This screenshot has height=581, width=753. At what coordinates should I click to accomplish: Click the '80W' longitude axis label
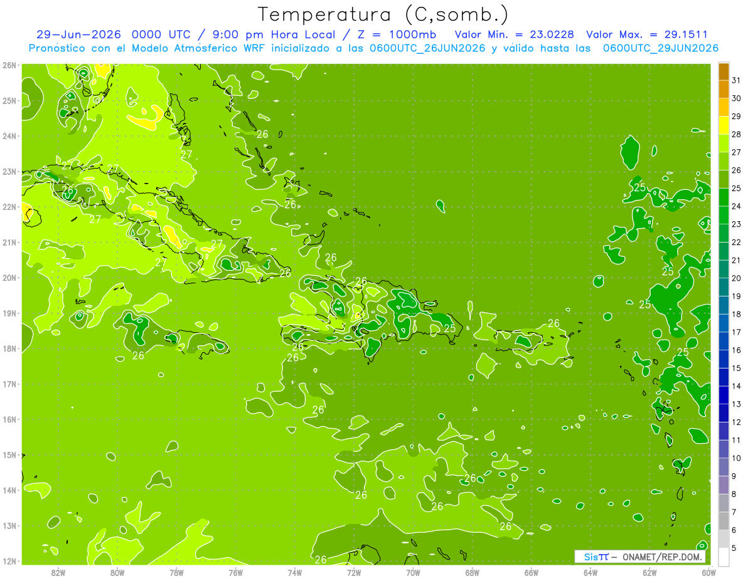coord(117,572)
